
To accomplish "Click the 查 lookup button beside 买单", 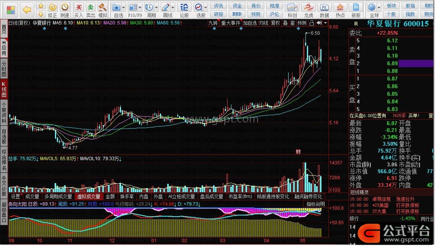I will [x=430, y=116].
